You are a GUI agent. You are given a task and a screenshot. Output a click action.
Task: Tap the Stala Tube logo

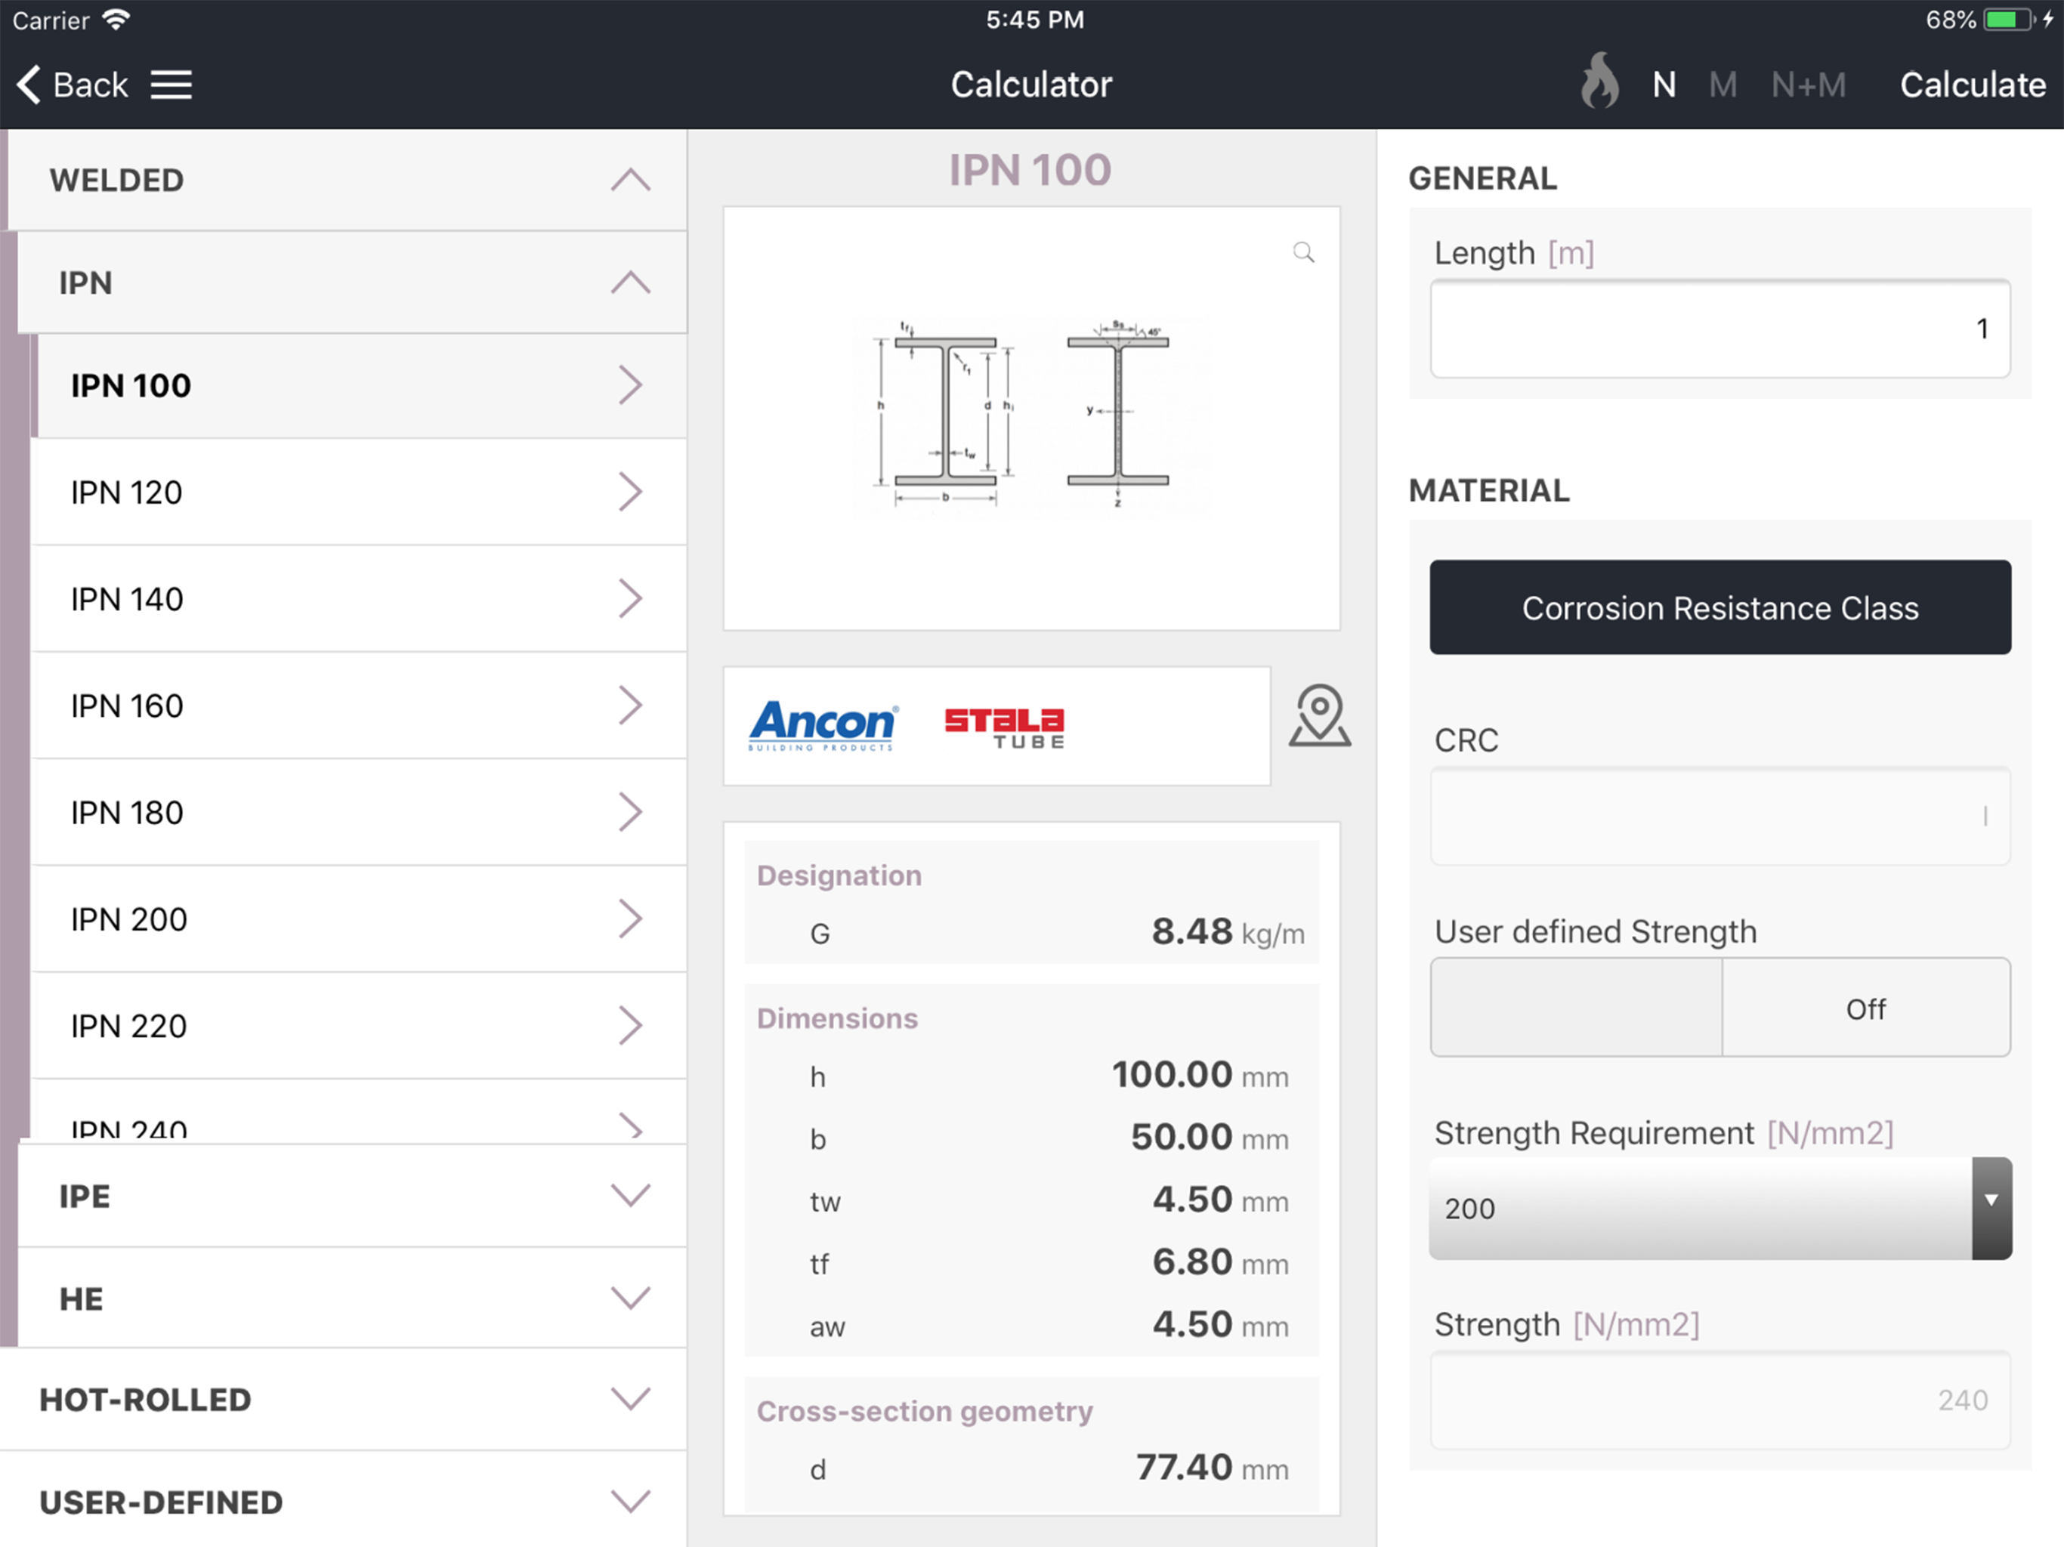(1004, 727)
